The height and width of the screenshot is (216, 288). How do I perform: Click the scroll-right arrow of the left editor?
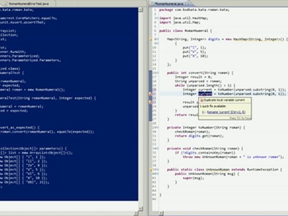[x=136, y=213]
